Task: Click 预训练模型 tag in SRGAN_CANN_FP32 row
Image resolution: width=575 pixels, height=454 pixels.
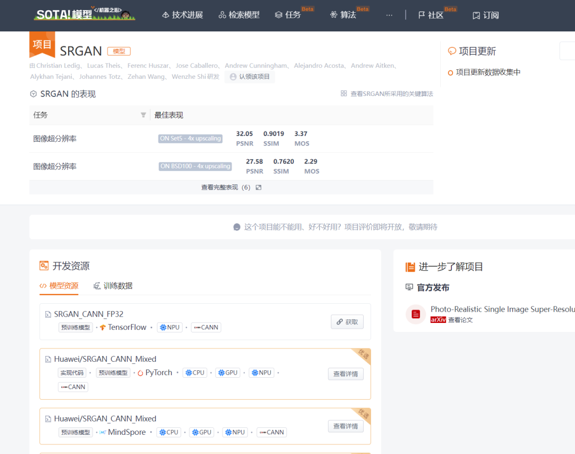Action: point(76,327)
